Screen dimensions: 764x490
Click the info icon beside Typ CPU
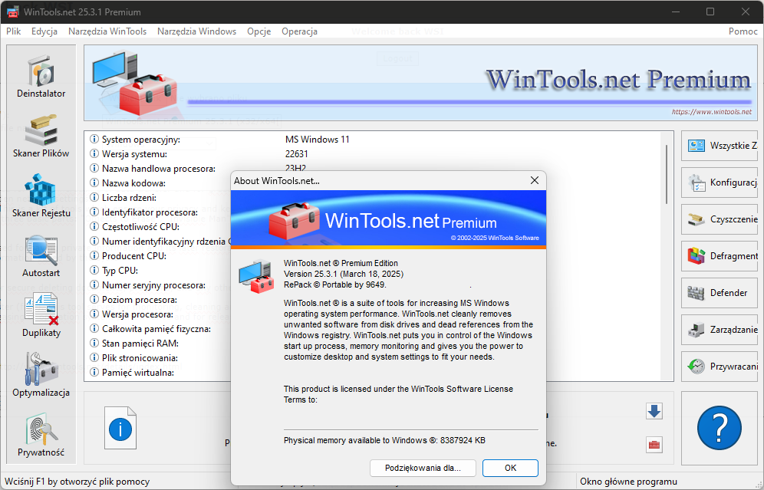(94, 271)
